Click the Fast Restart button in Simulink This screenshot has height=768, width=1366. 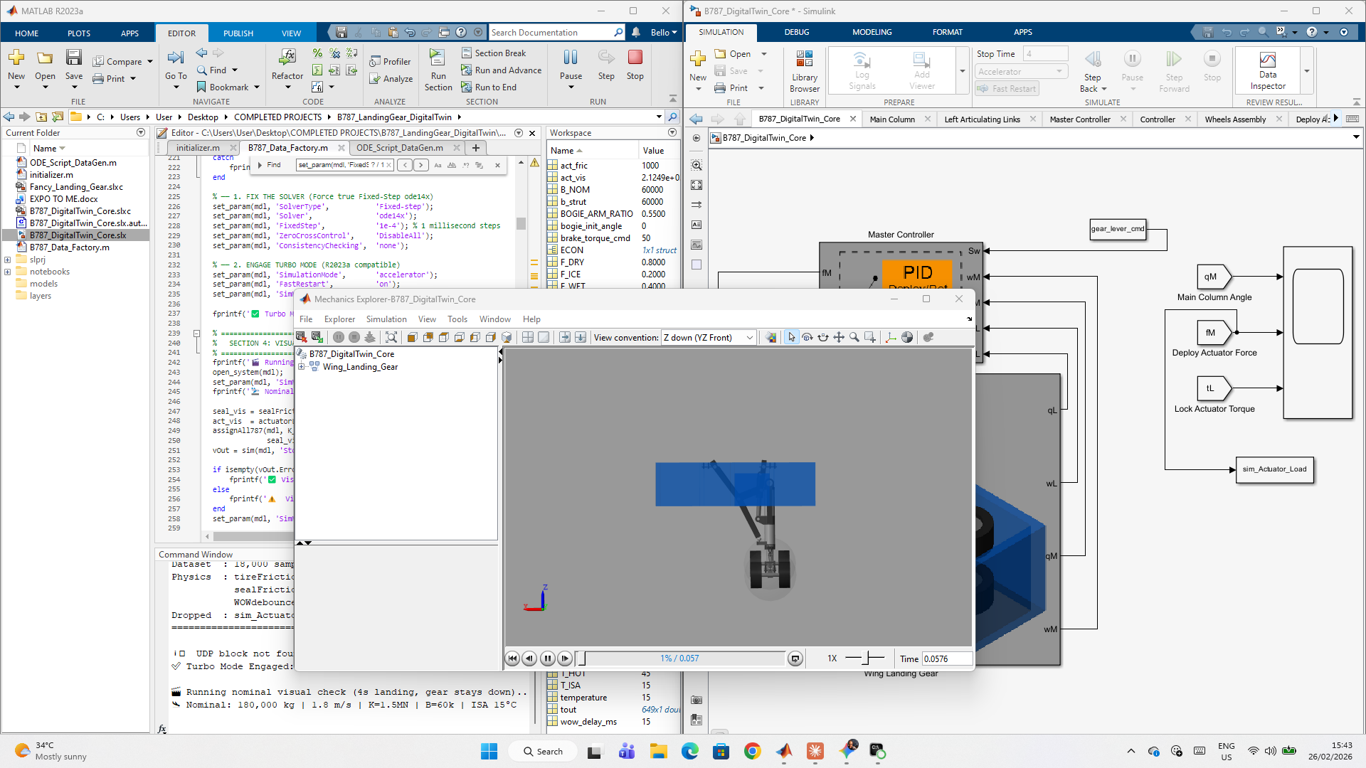1007,89
